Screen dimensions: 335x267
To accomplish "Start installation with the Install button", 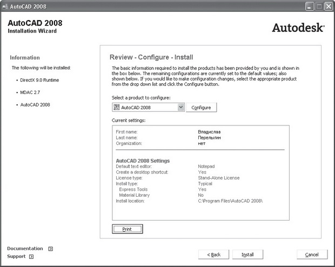I will coord(247,255).
